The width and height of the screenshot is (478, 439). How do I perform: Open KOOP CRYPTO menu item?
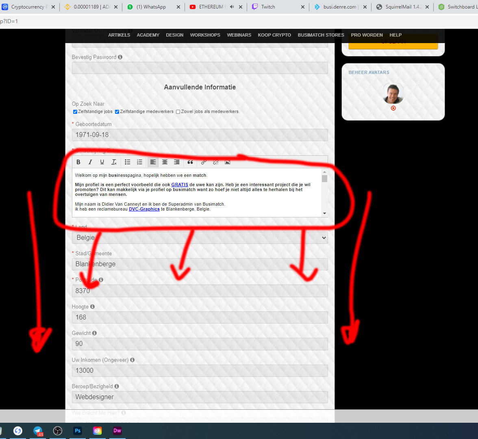(x=274, y=35)
